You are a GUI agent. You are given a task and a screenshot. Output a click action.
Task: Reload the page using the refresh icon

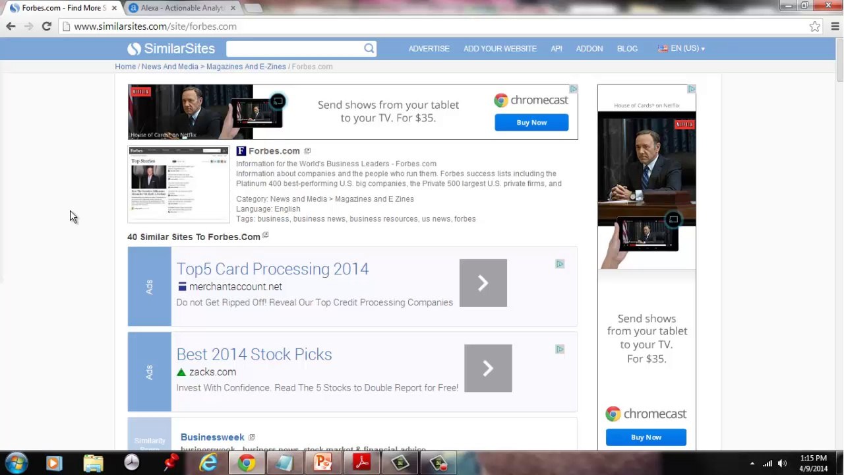point(46,26)
